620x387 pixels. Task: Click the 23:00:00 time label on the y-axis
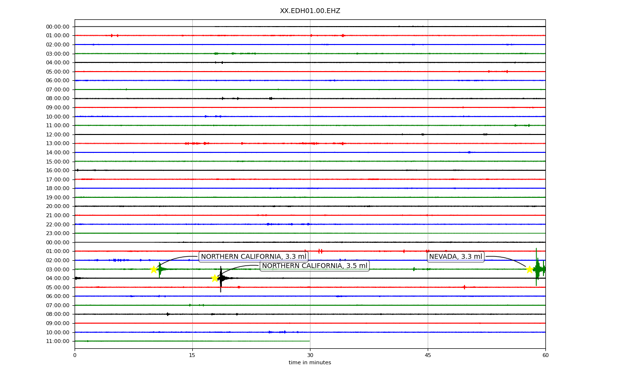[x=58, y=233]
